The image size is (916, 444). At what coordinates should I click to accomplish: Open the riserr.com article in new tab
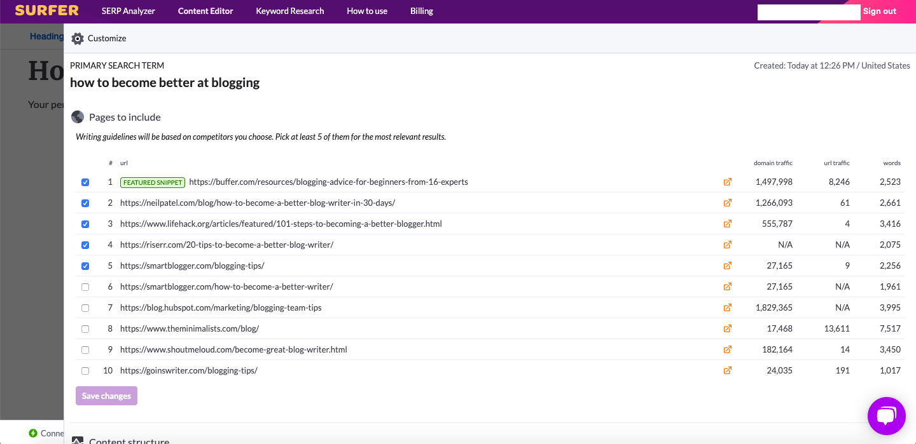(727, 245)
